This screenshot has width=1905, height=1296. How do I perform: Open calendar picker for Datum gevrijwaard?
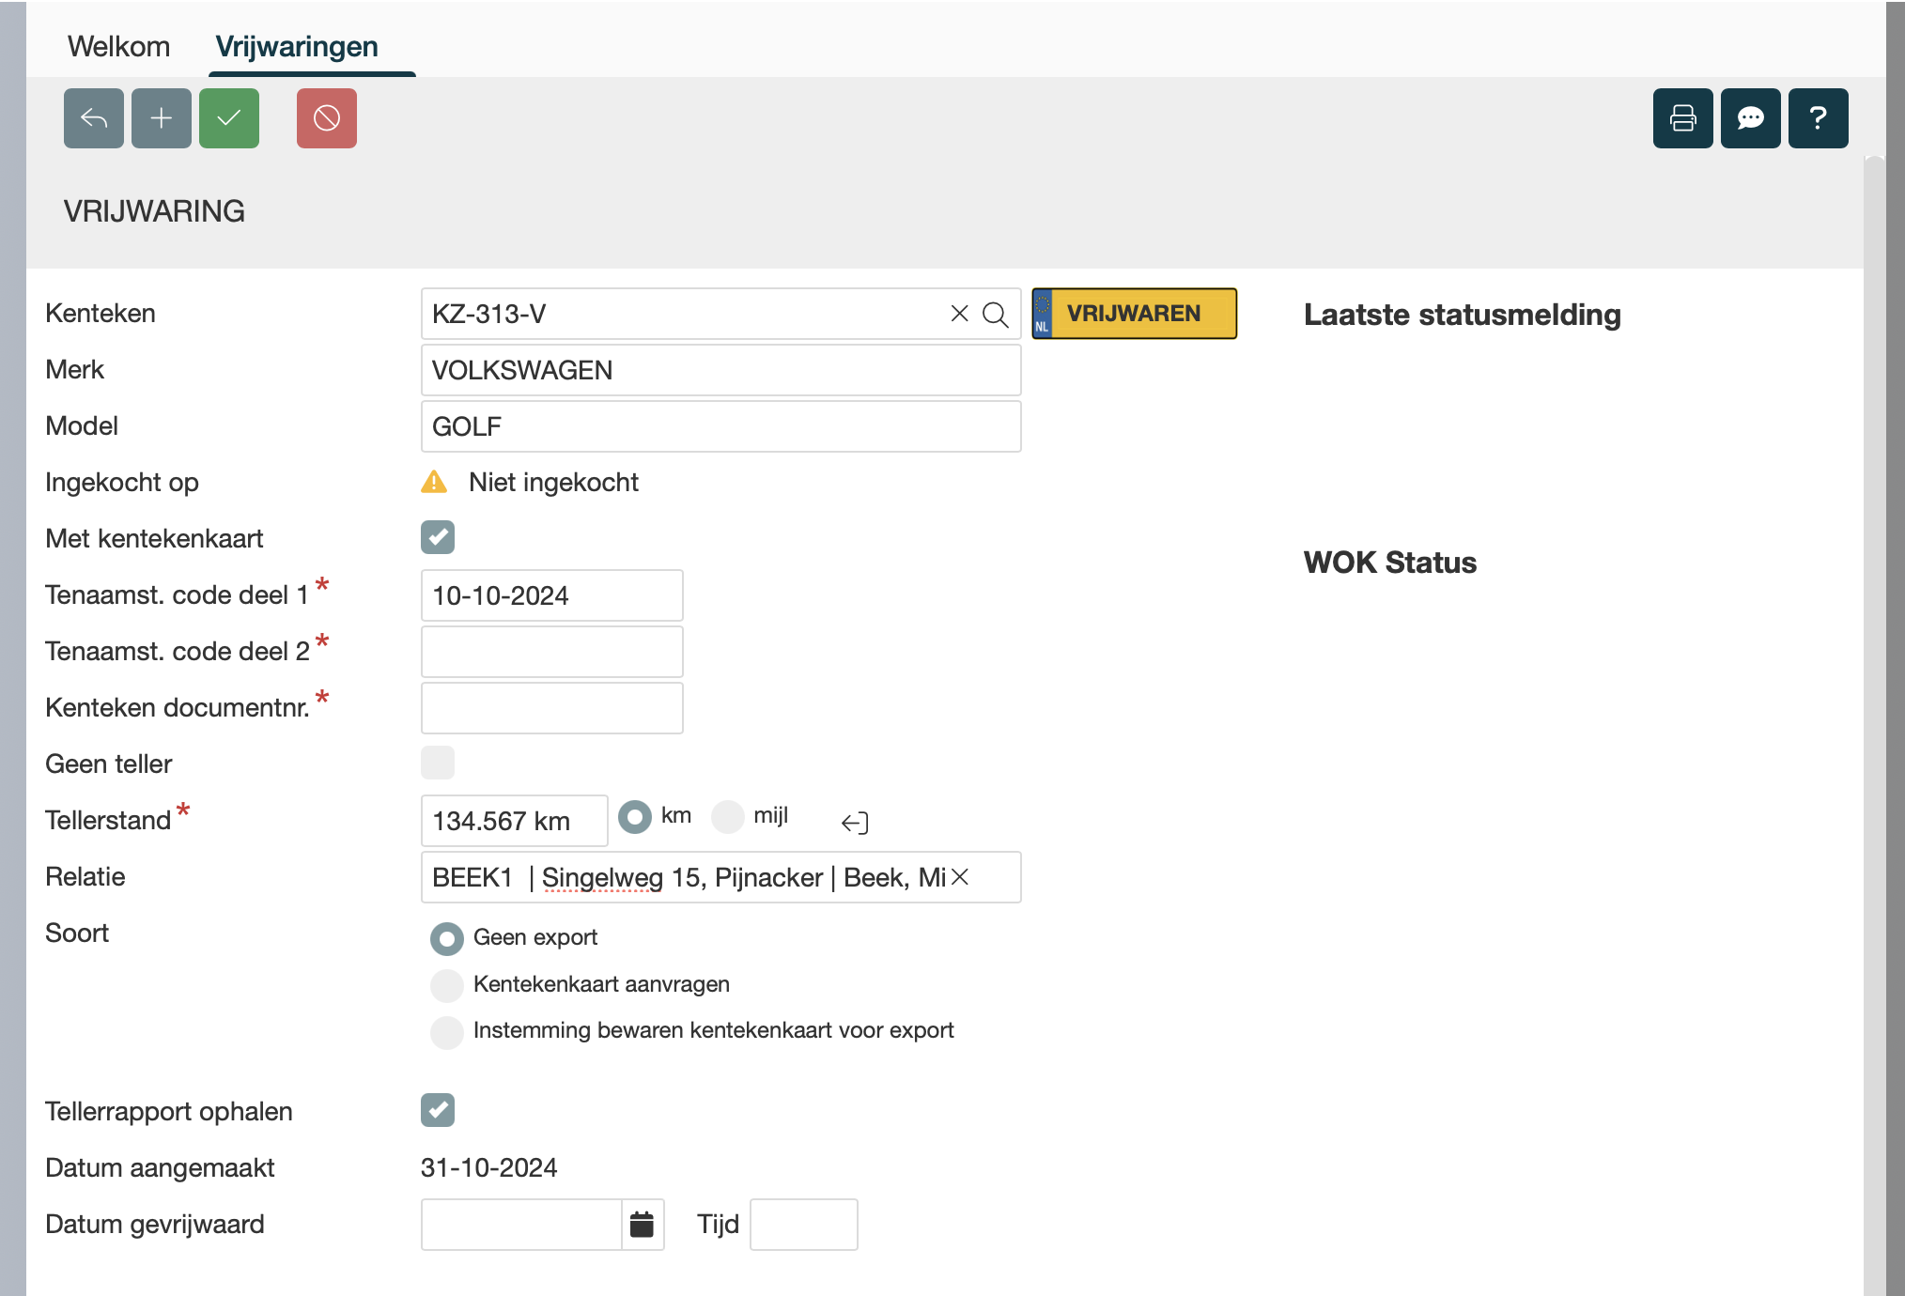pyautogui.click(x=642, y=1225)
